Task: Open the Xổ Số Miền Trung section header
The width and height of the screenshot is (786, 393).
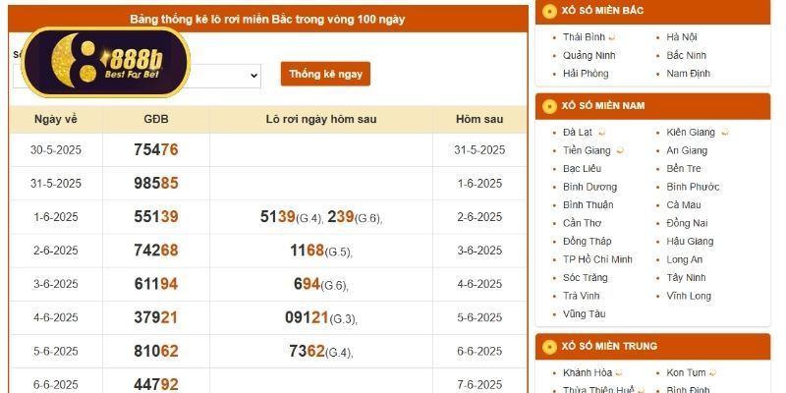Action: coord(609,346)
